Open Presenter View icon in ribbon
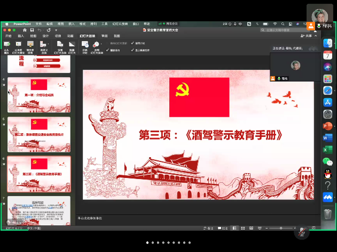 coord(31,44)
